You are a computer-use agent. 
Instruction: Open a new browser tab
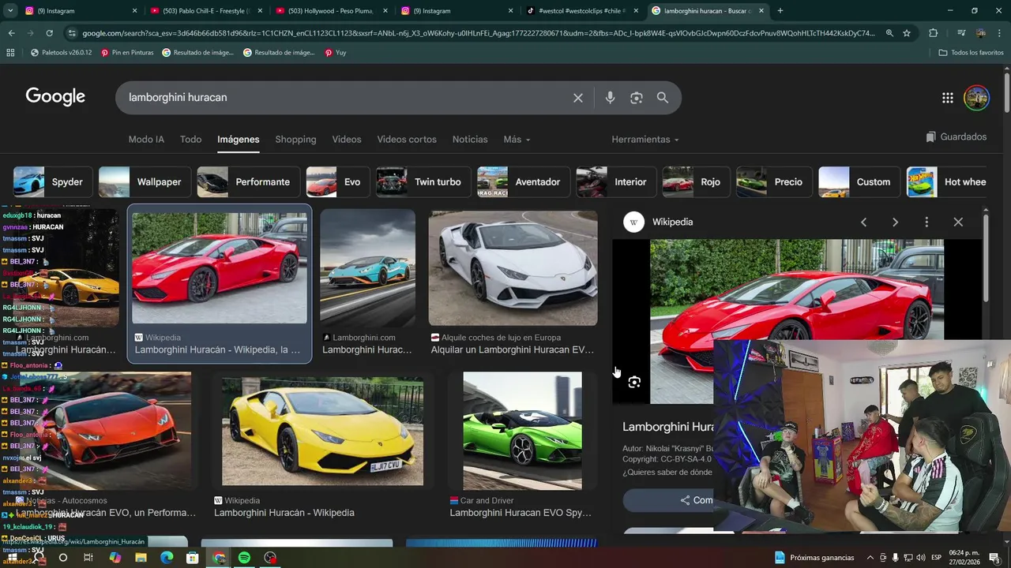point(780,11)
